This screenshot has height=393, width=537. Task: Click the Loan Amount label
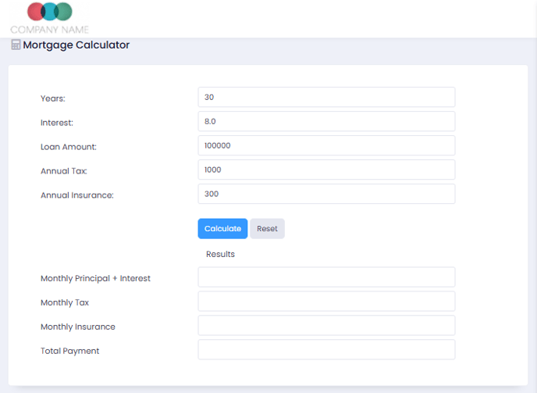coord(69,147)
